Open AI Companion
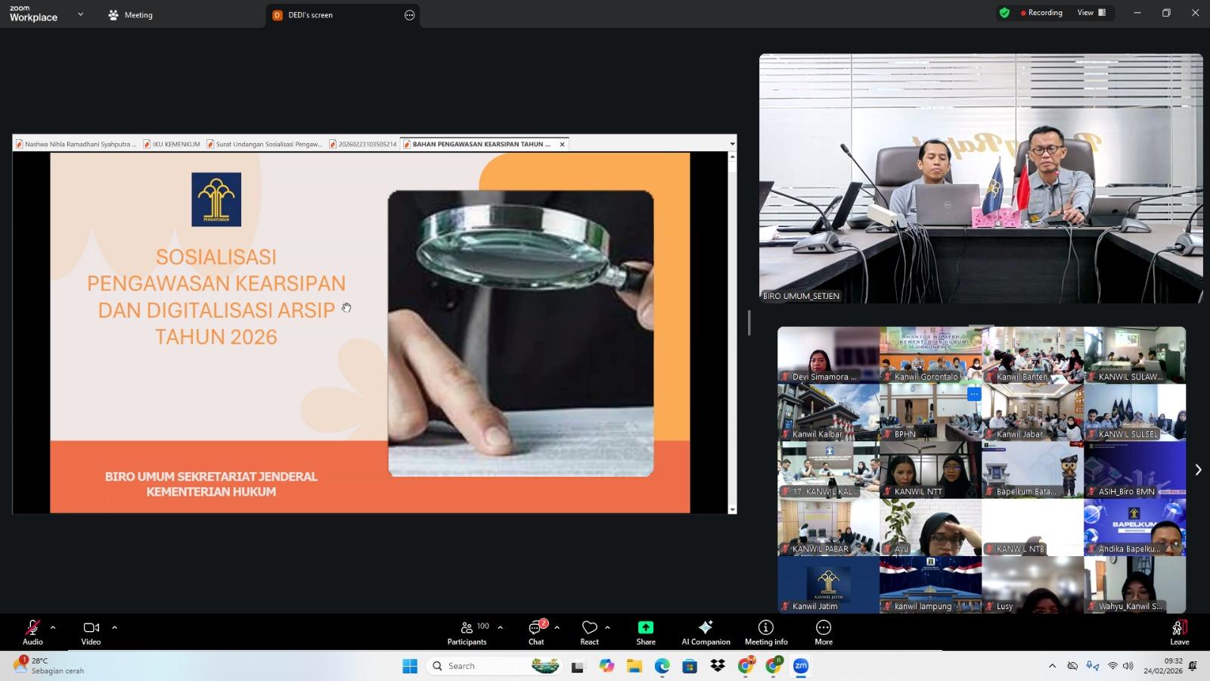Viewport: 1210px width, 681px height. coord(706,632)
